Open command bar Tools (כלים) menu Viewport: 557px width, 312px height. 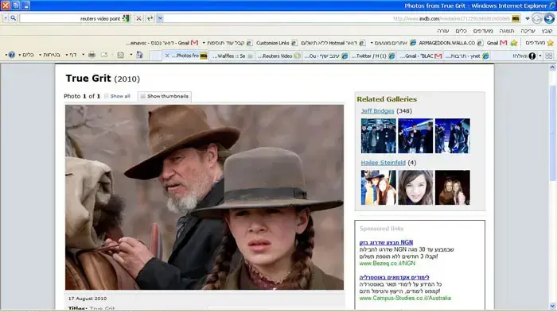coord(25,55)
